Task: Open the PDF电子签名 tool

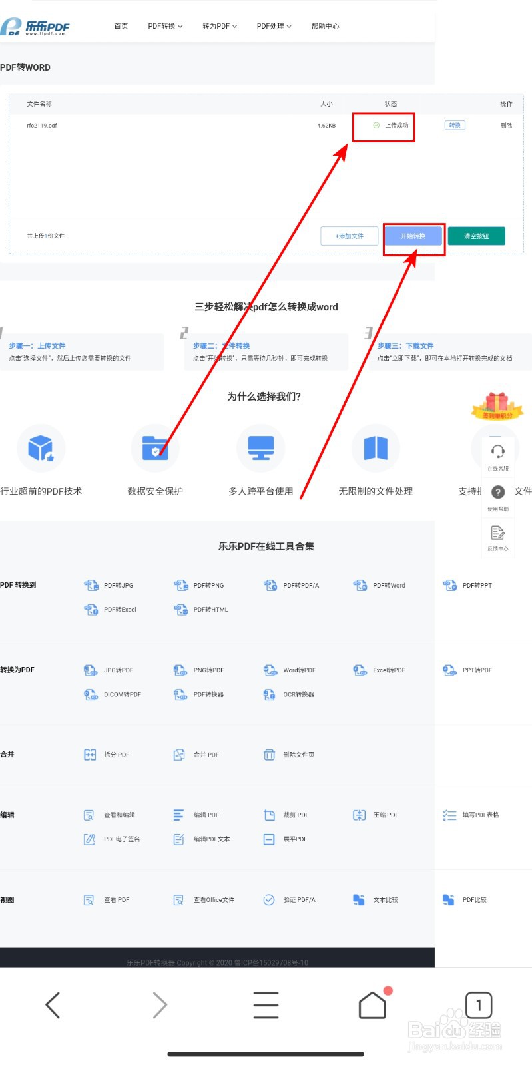Action: tap(111, 839)
